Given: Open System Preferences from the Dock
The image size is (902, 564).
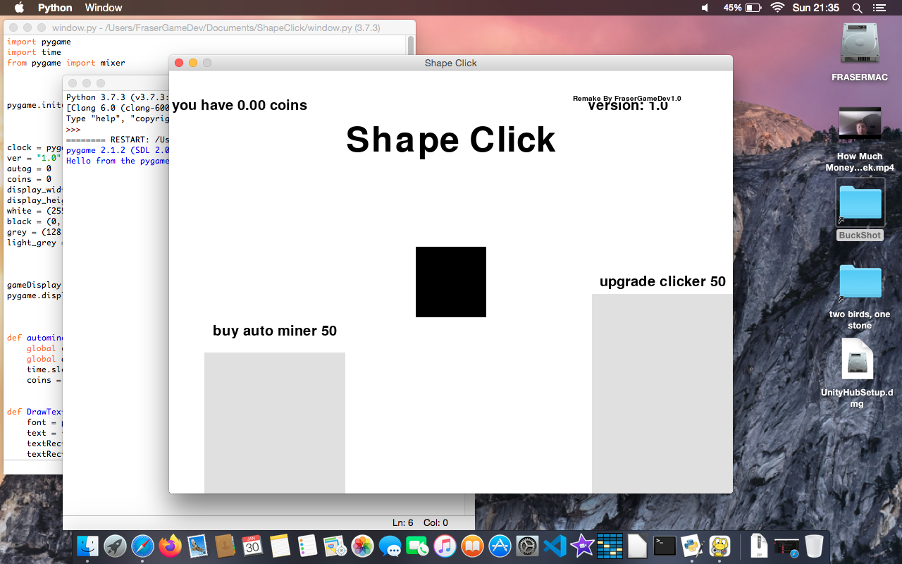Looking at the screenshot, I should coord(526,545).
